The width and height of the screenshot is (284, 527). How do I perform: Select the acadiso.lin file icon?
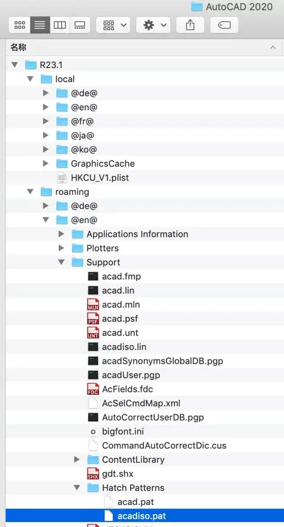[93, 347]
